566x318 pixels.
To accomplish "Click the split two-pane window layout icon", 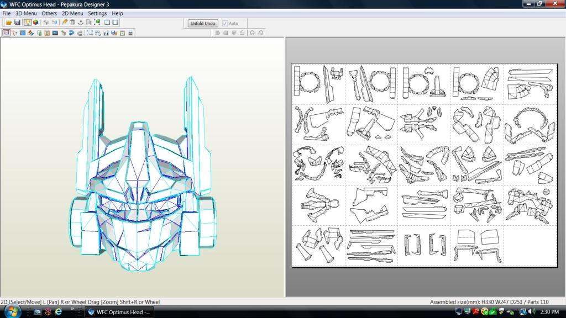I will point(107,22).
